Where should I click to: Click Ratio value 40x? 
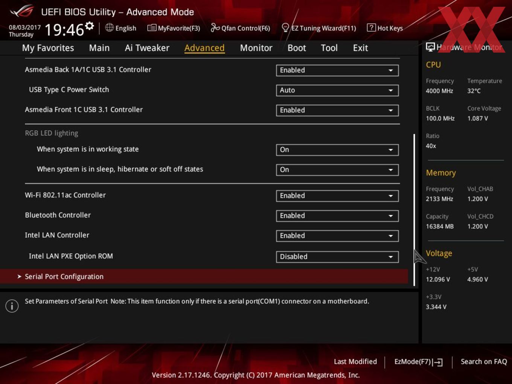(x=431, y=146)
